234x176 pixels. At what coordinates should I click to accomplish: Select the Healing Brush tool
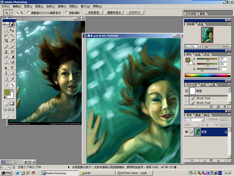6,47
